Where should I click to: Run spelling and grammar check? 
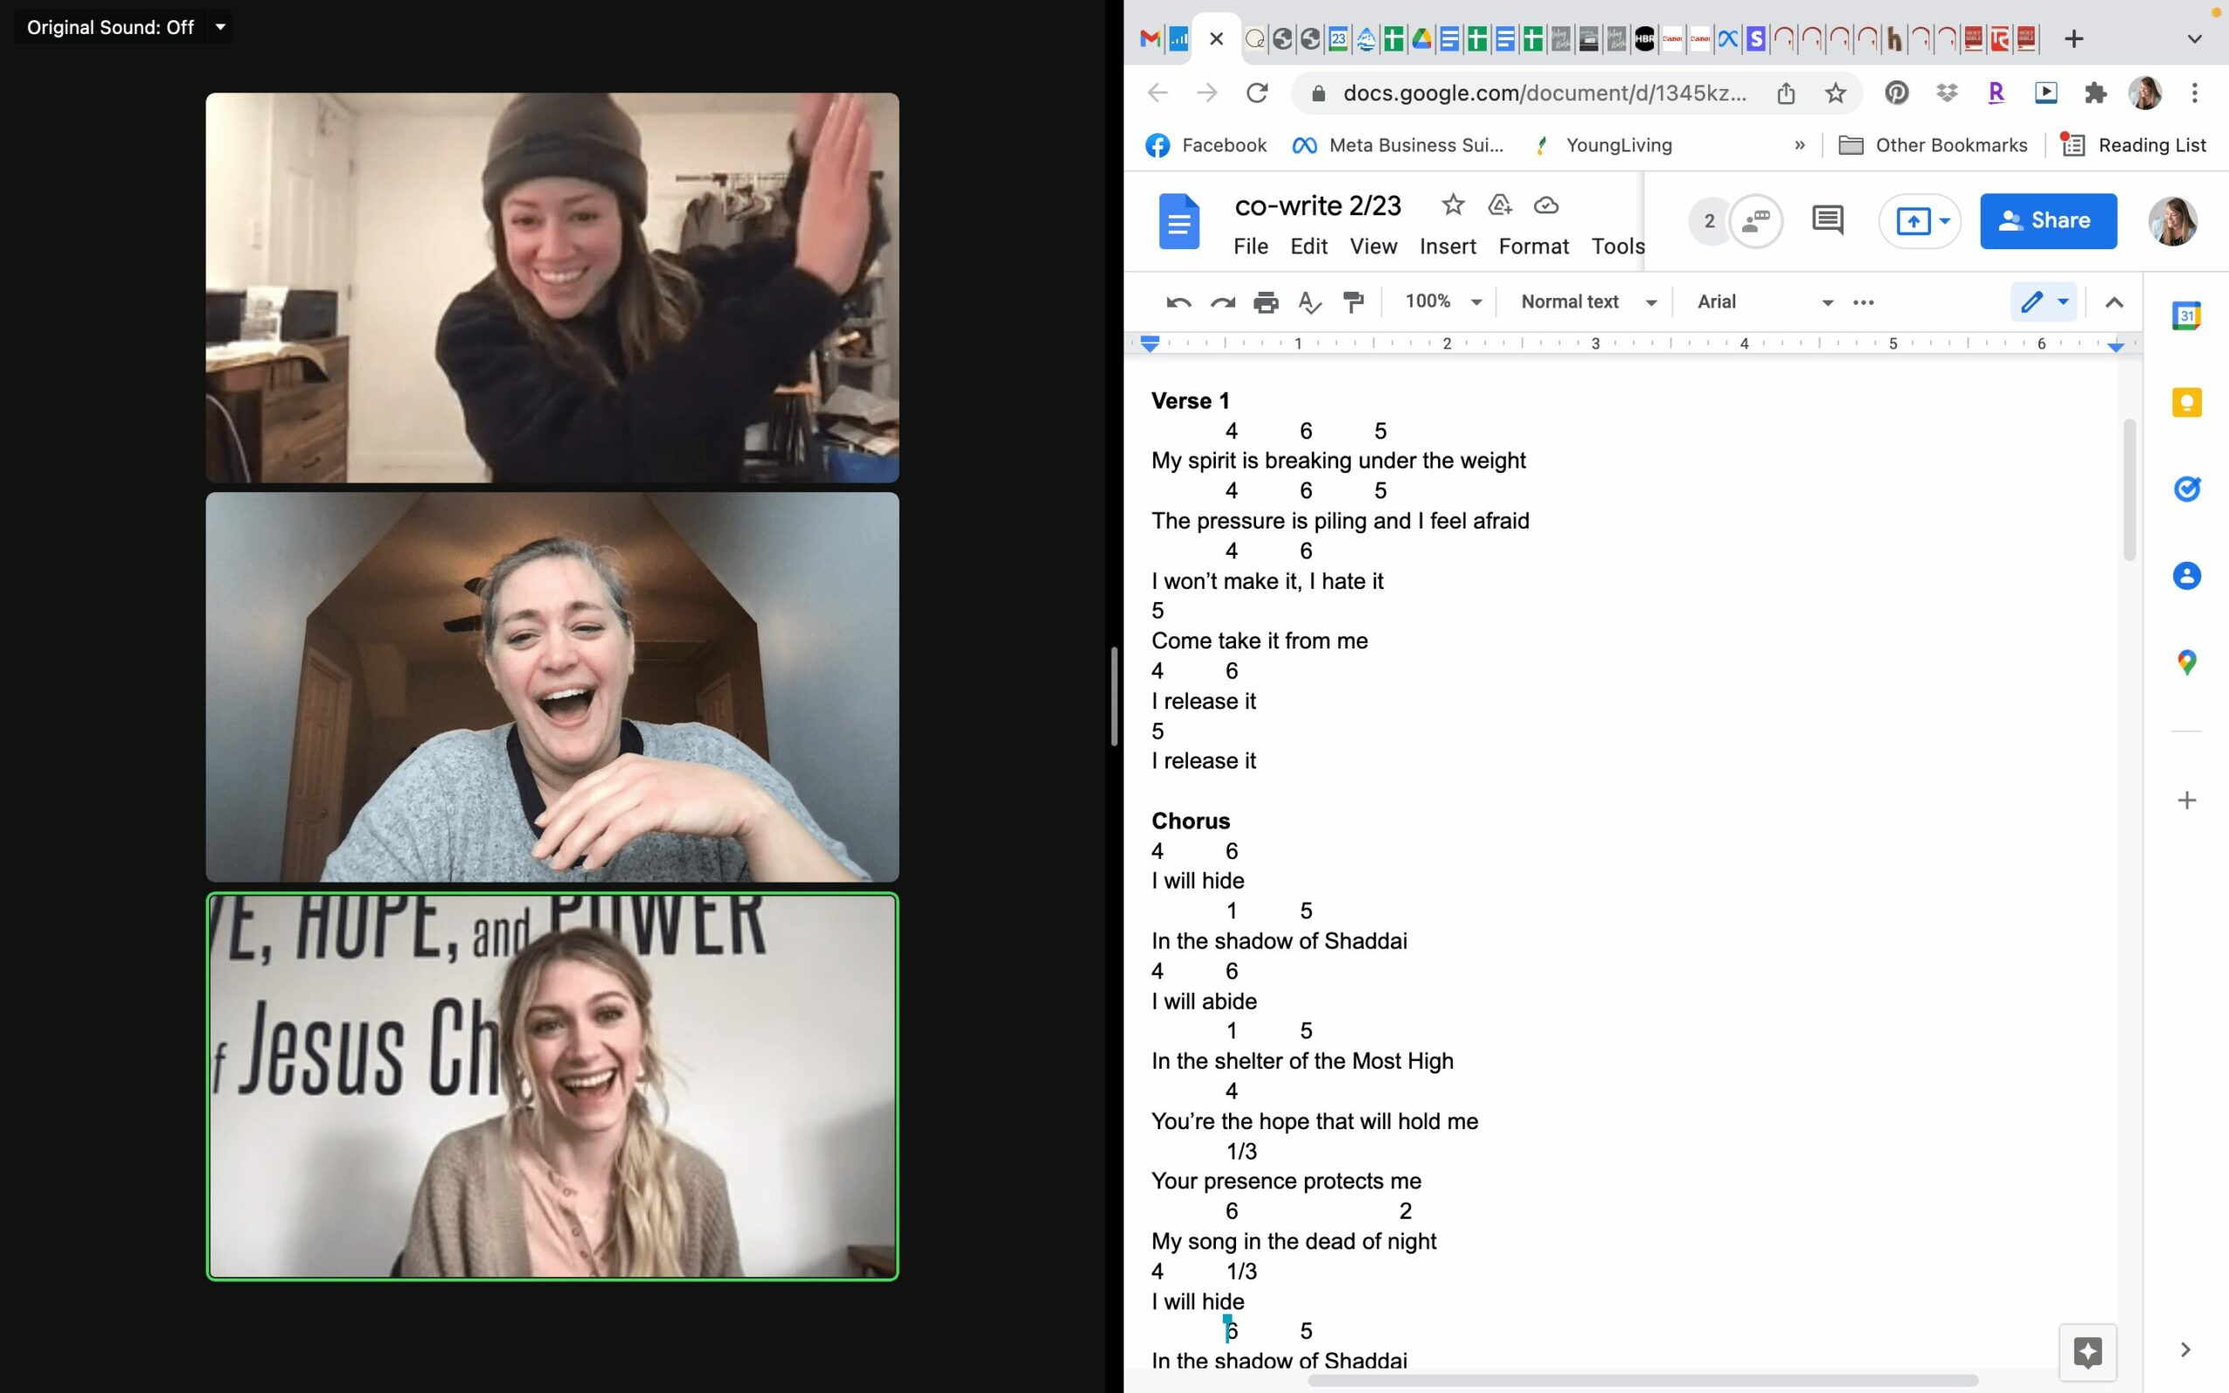[1309, 302]
